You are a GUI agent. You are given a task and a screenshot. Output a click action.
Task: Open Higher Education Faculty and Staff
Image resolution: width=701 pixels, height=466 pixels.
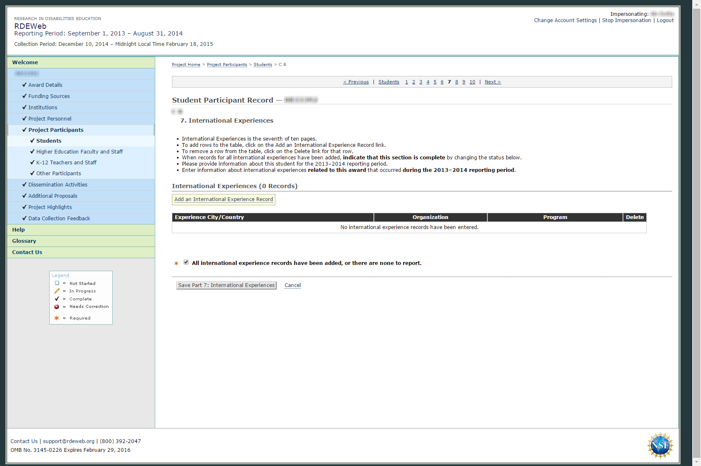coord(79,152)
